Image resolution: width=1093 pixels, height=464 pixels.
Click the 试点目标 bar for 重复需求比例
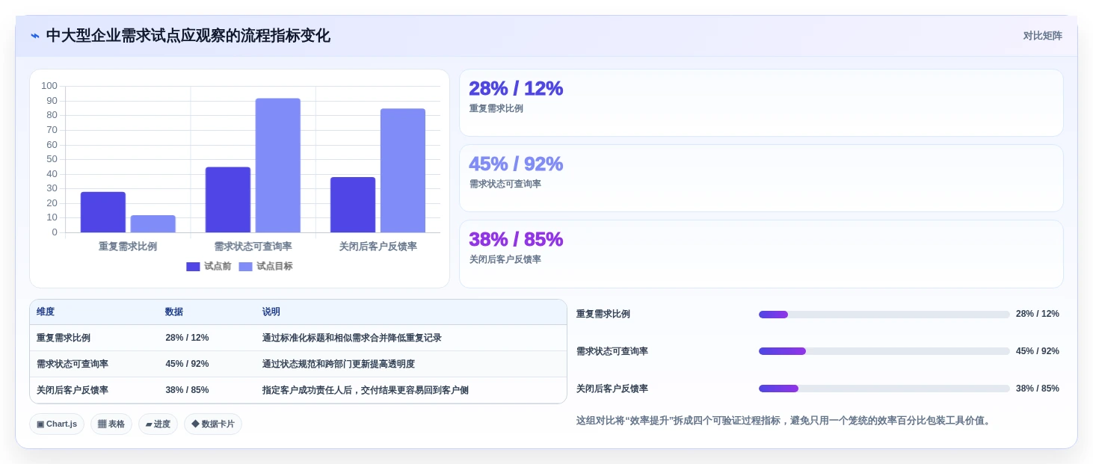click(x=153, y=224)
